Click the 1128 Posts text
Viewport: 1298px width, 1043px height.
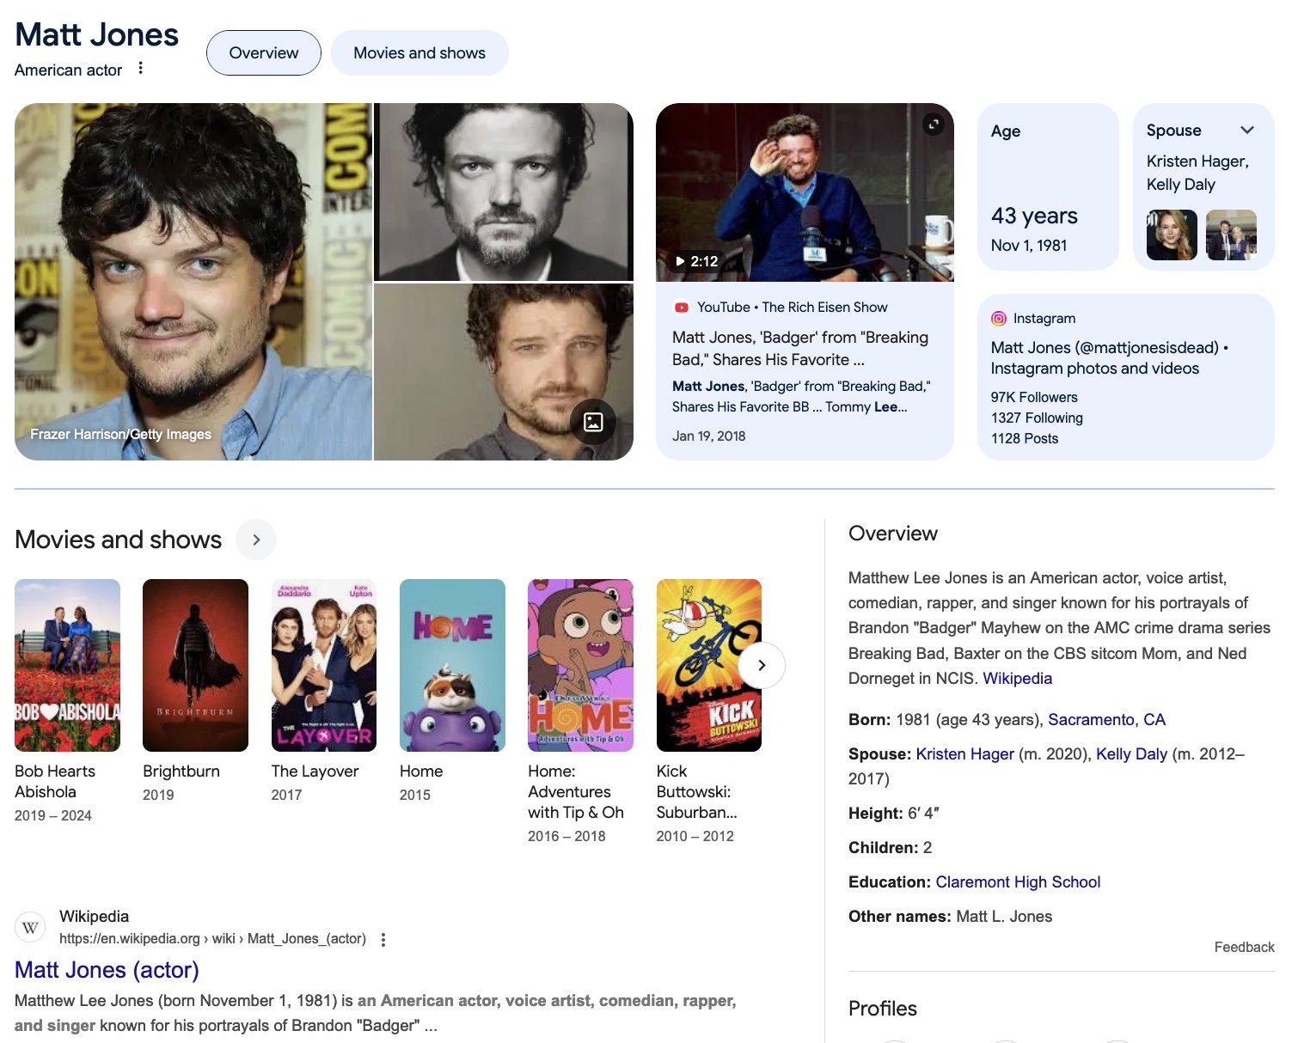click(x=1024, y=439)
